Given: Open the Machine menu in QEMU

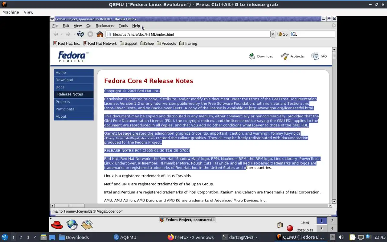Looking at the screenshot, I should coord(11,12).
